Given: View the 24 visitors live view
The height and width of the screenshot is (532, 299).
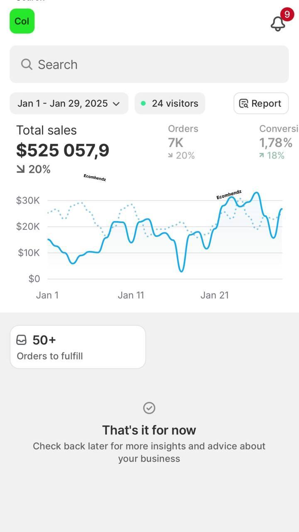Looking at the screenshot, I should pyautogui.click(x=170, y=103).
